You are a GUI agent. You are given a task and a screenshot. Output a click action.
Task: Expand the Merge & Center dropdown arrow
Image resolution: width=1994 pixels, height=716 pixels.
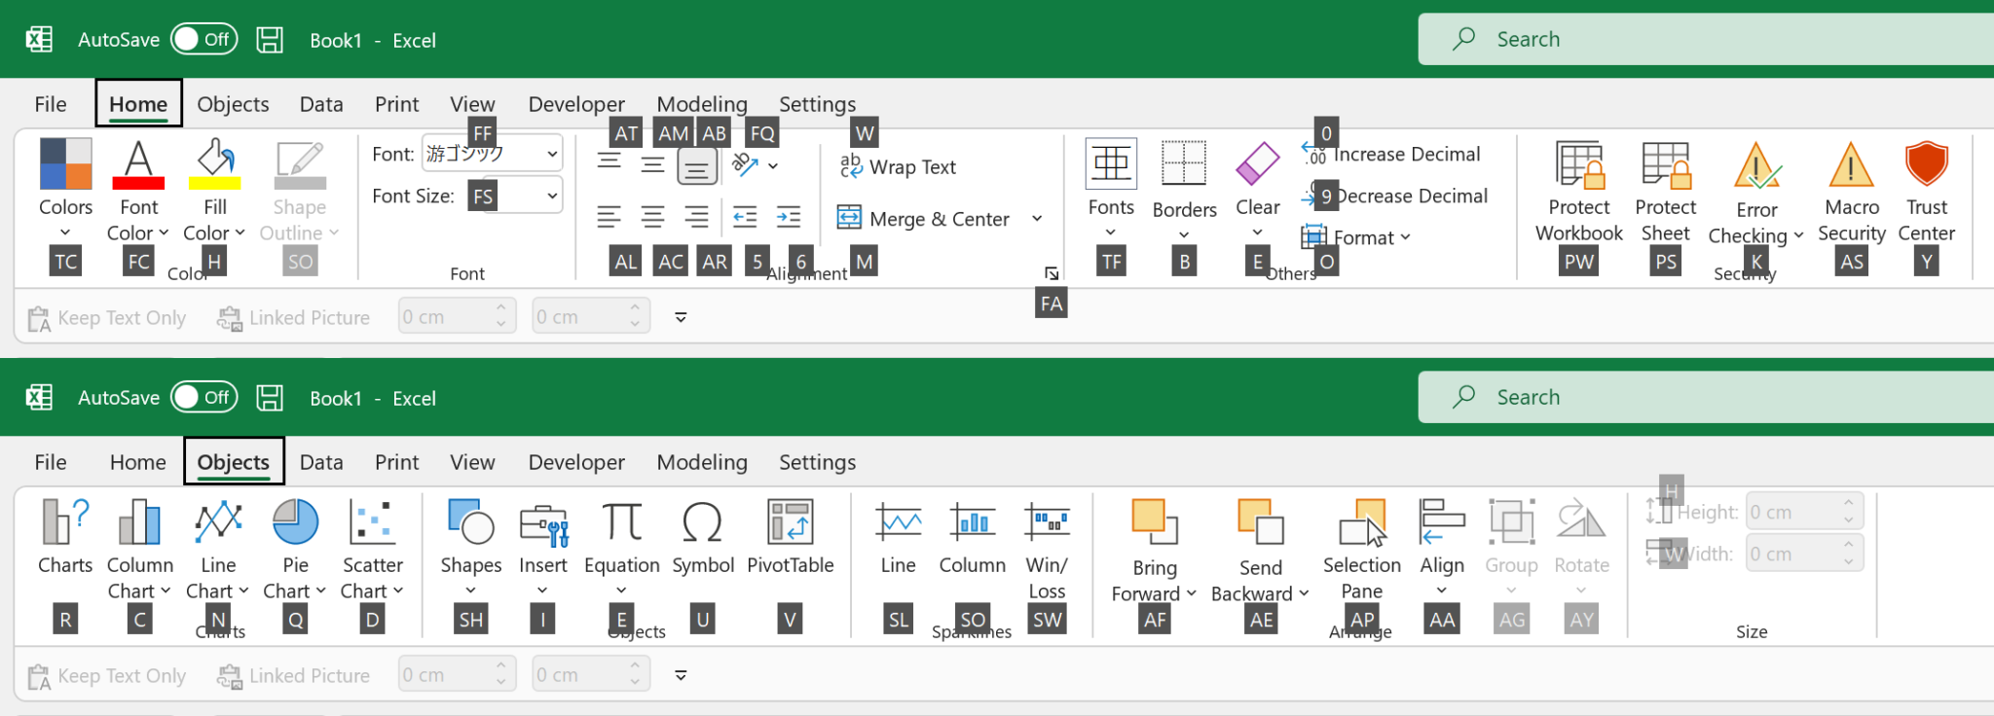click(x=1037, y=219)
